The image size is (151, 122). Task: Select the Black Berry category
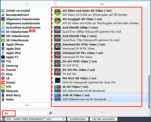pos(13,95)
